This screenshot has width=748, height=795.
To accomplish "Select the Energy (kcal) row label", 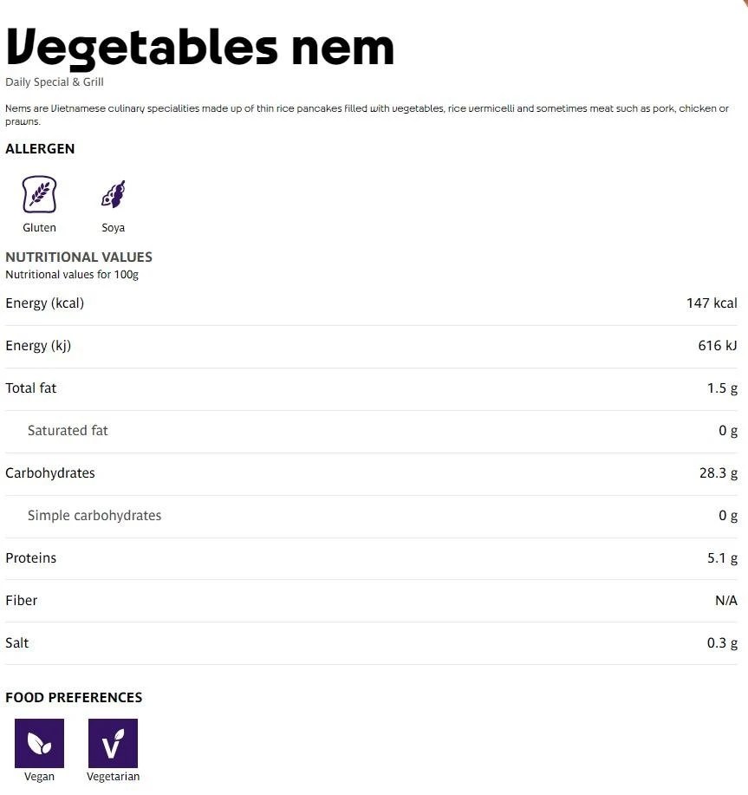I will click(45, 303).
